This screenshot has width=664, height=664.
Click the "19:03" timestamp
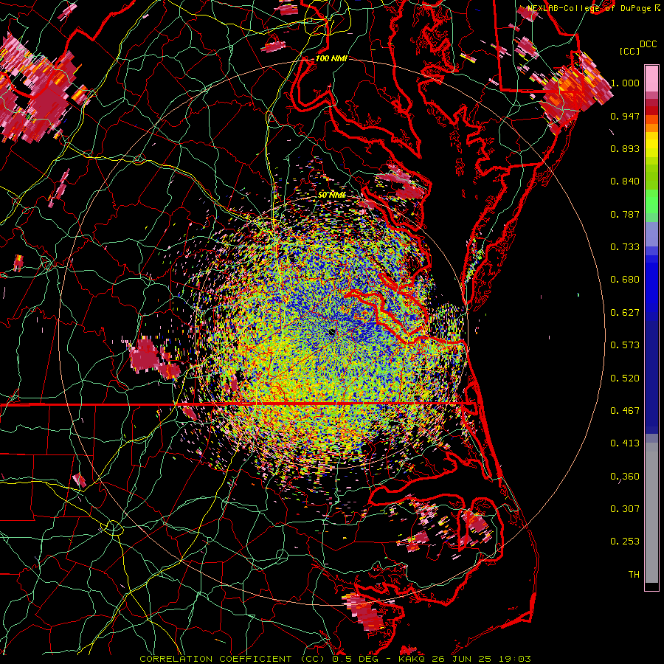(x=513, y=659)
